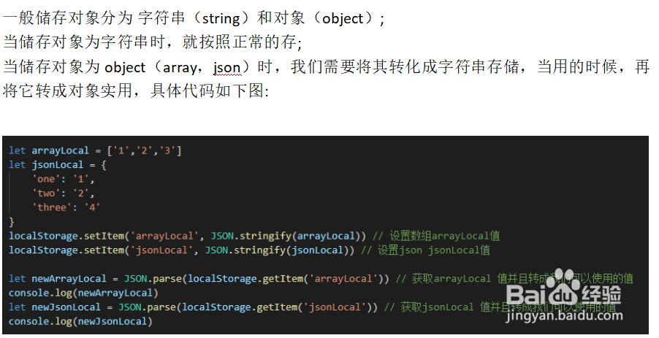
Task: Click the jingyan.baidu.com watermark URL
Action: point(567,315)
